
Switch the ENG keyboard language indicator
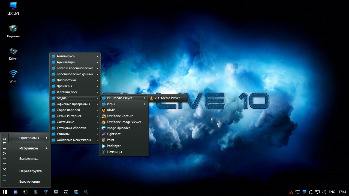coord(332,192)
